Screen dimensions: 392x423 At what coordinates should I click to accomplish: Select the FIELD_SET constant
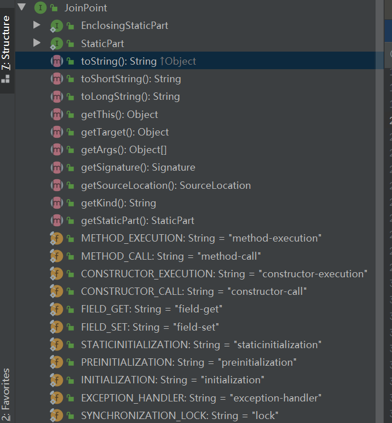[x=150, y=327]
